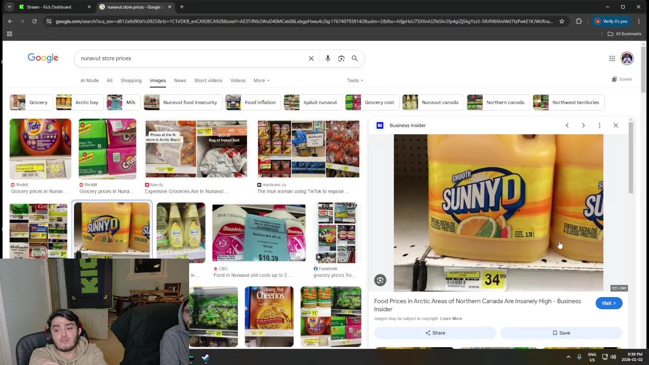View site information icon in address bar
The height and width of the screenshot is (365, 649).
(x=49, y=21)
